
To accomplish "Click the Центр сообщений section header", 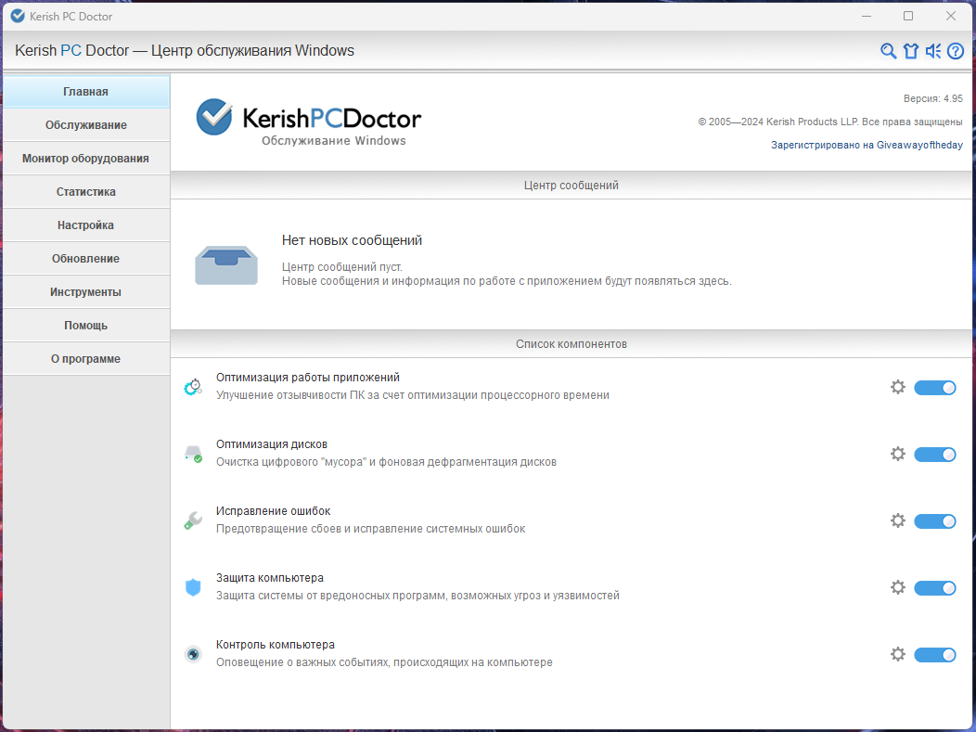I will [571, 186].
